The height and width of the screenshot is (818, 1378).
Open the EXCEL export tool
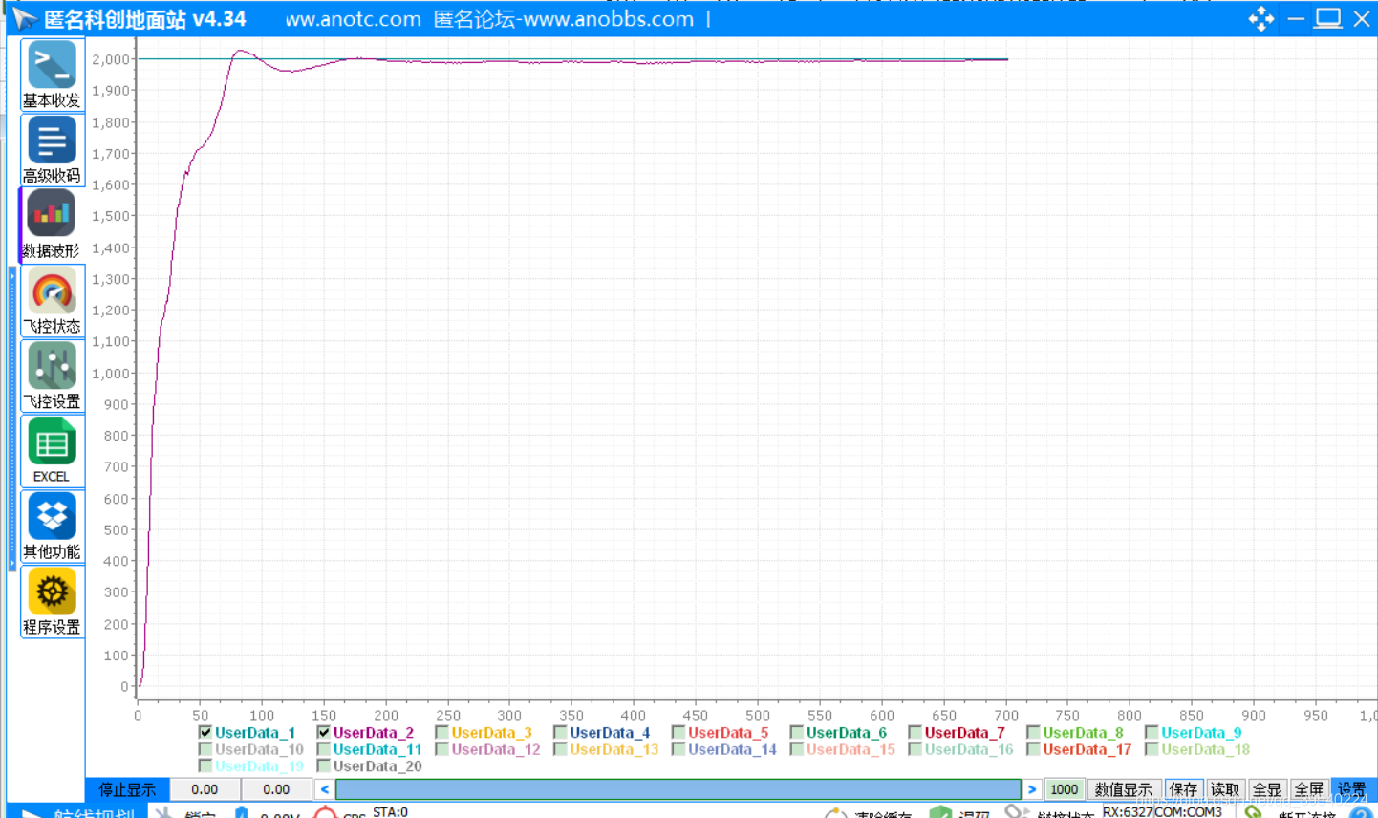coord(52,451)
